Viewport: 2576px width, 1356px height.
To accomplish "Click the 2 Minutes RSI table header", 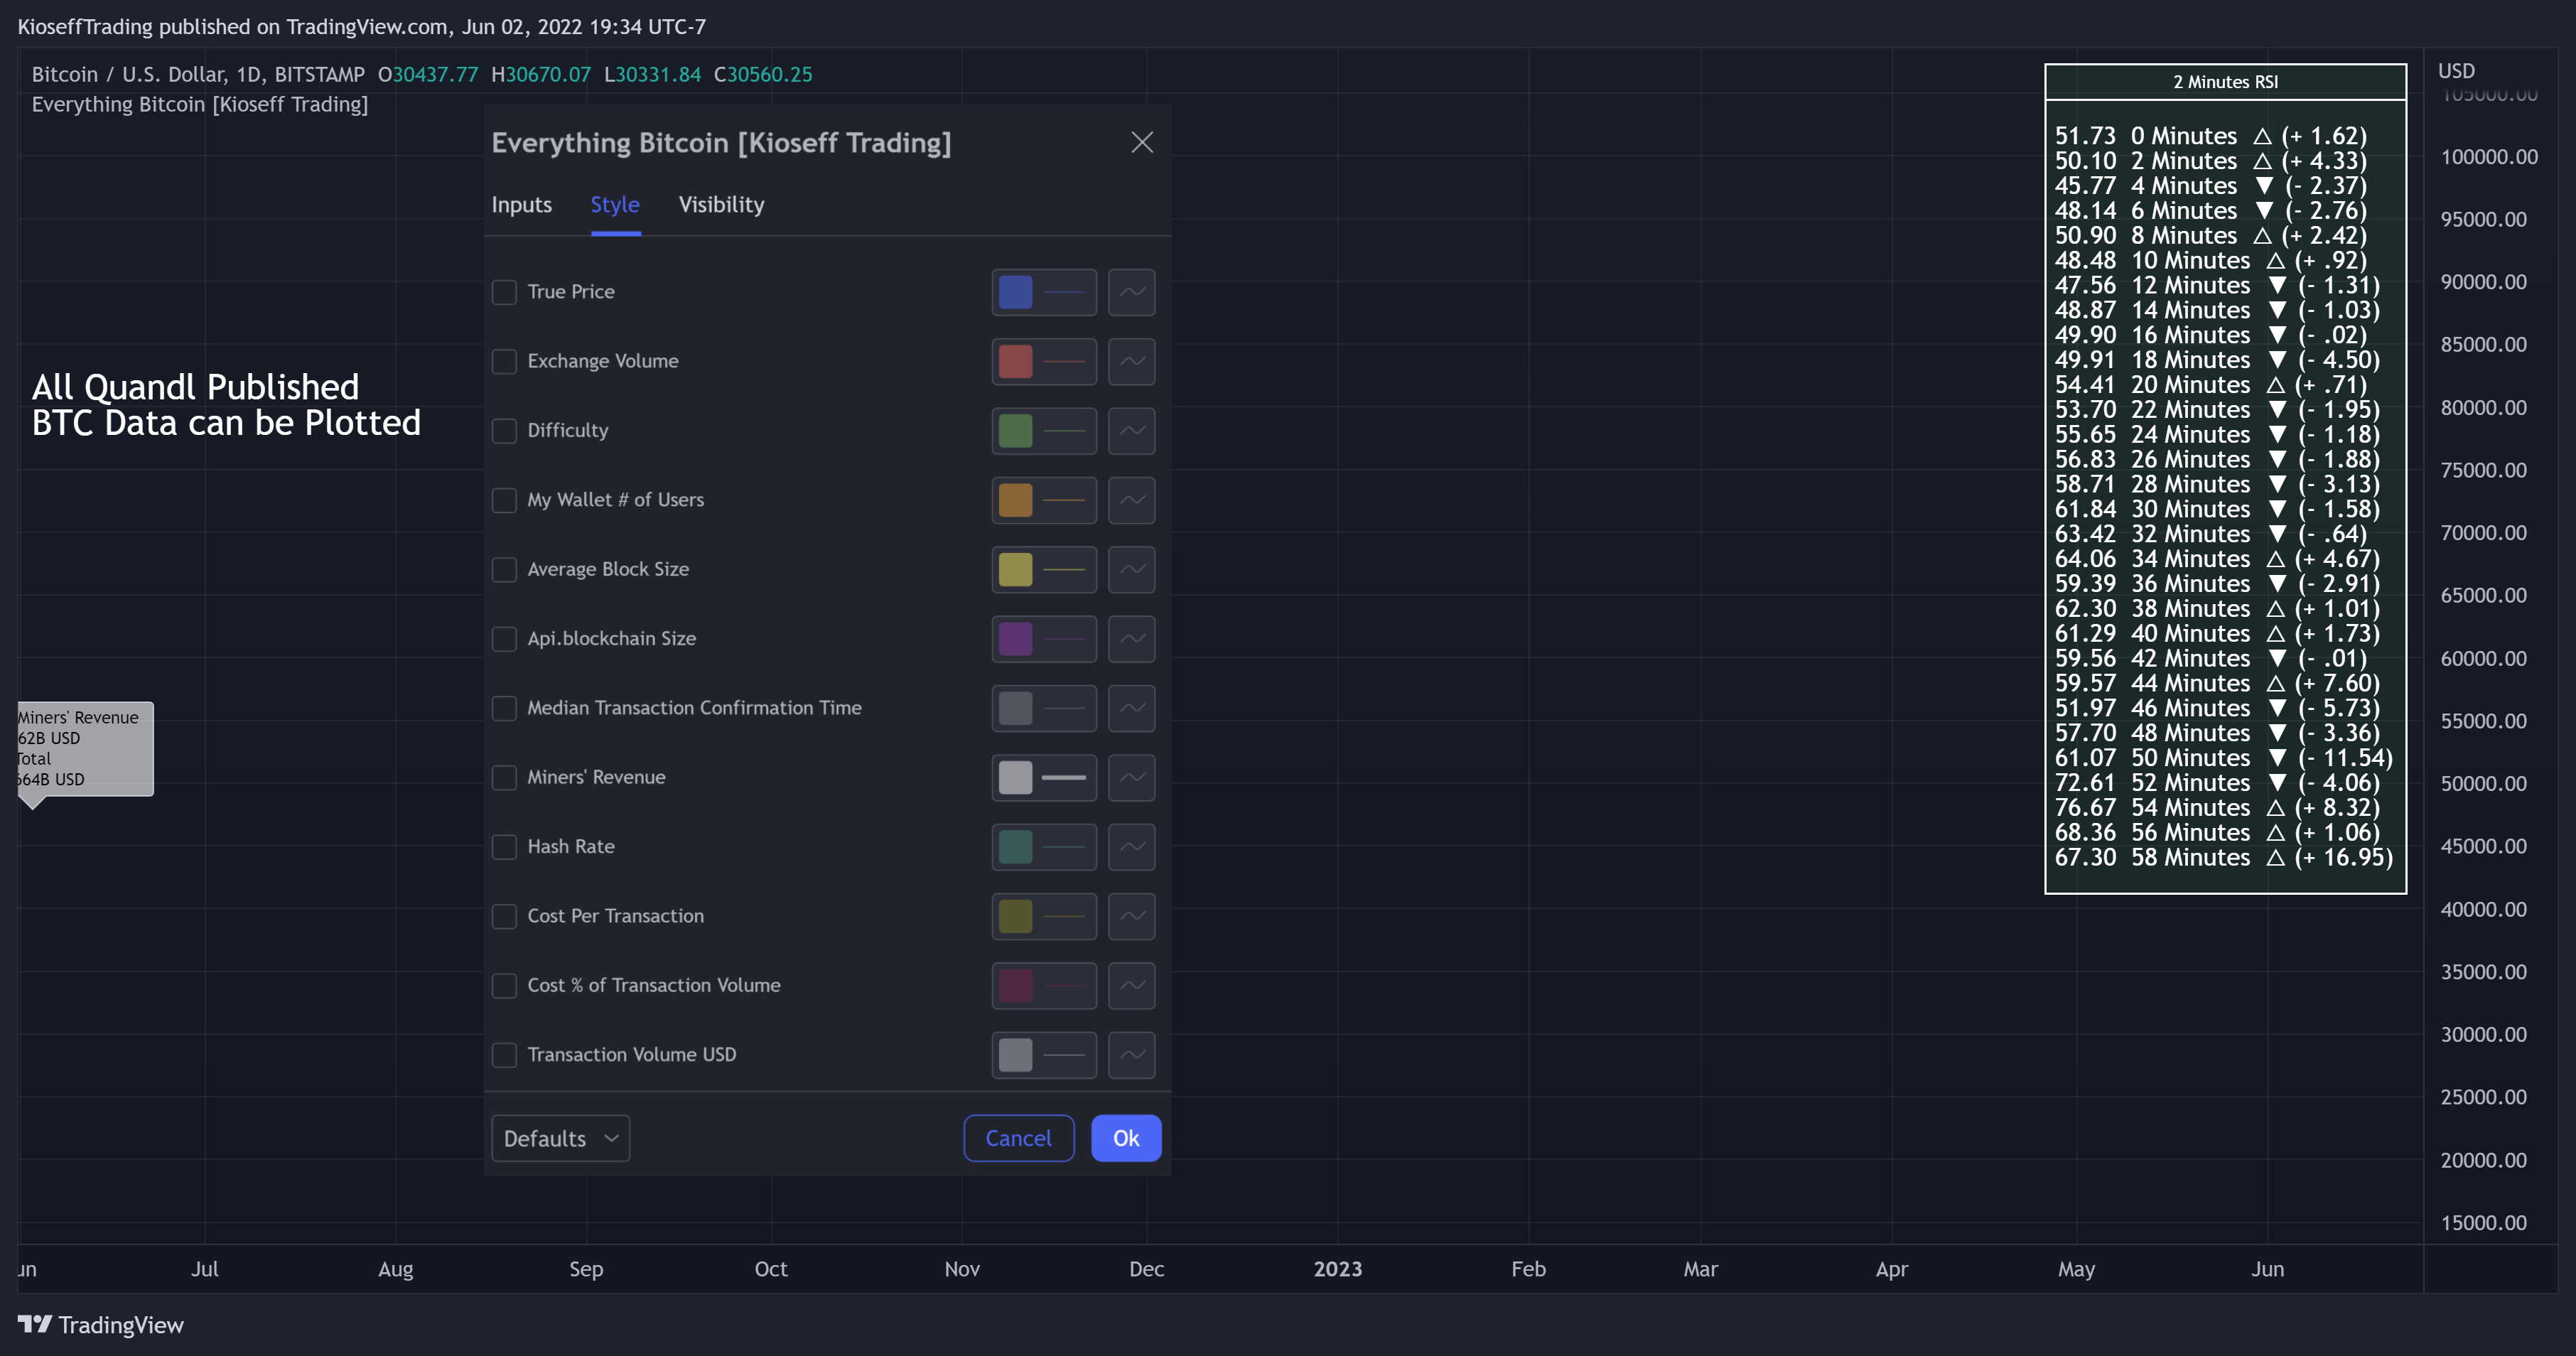I will [2225, 82].
